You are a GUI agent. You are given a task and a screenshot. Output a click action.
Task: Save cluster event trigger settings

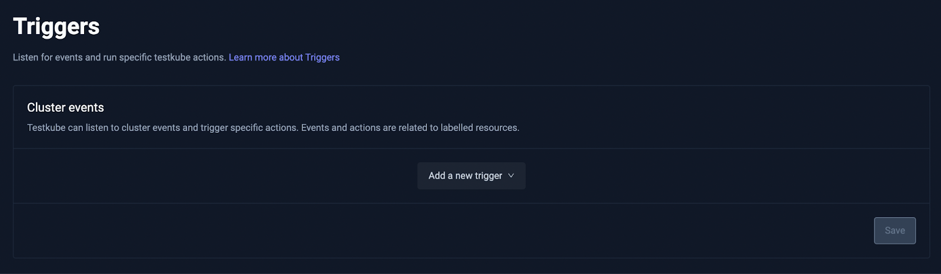pos(895,230)
